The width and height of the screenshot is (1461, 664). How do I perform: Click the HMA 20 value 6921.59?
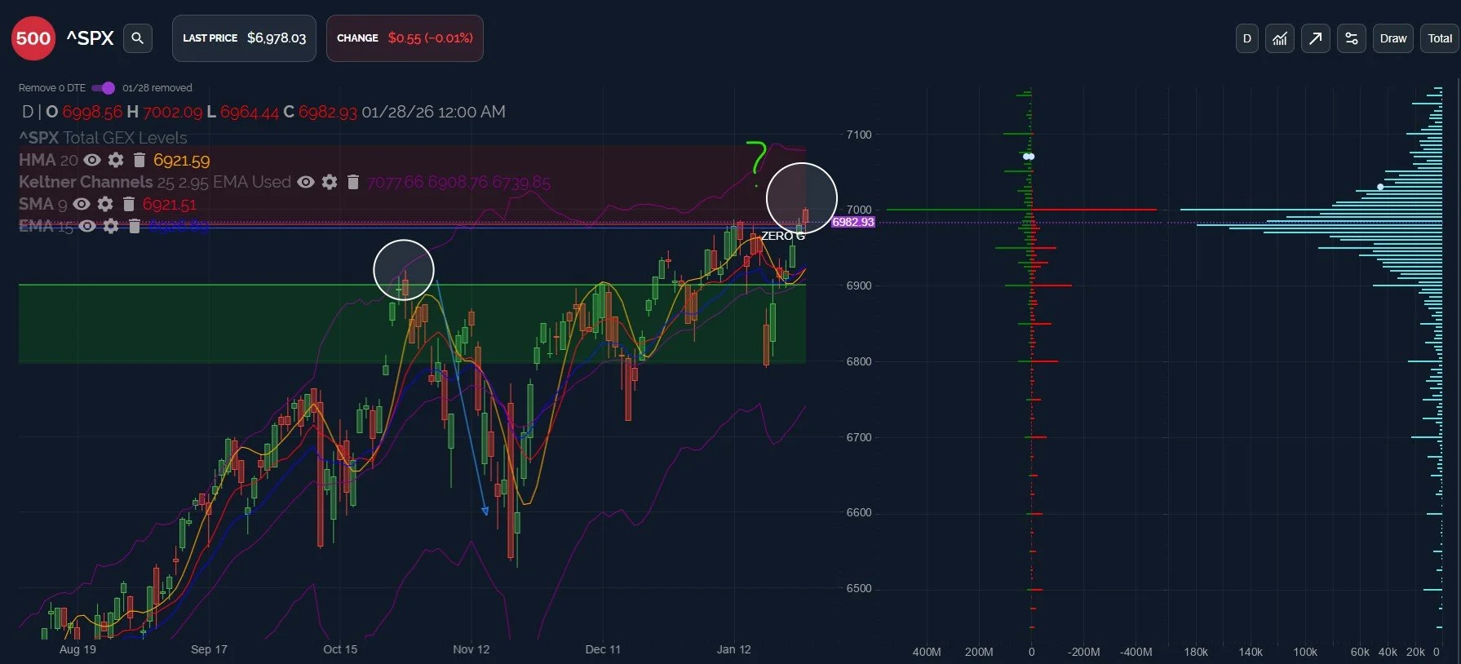coord(181,161)
